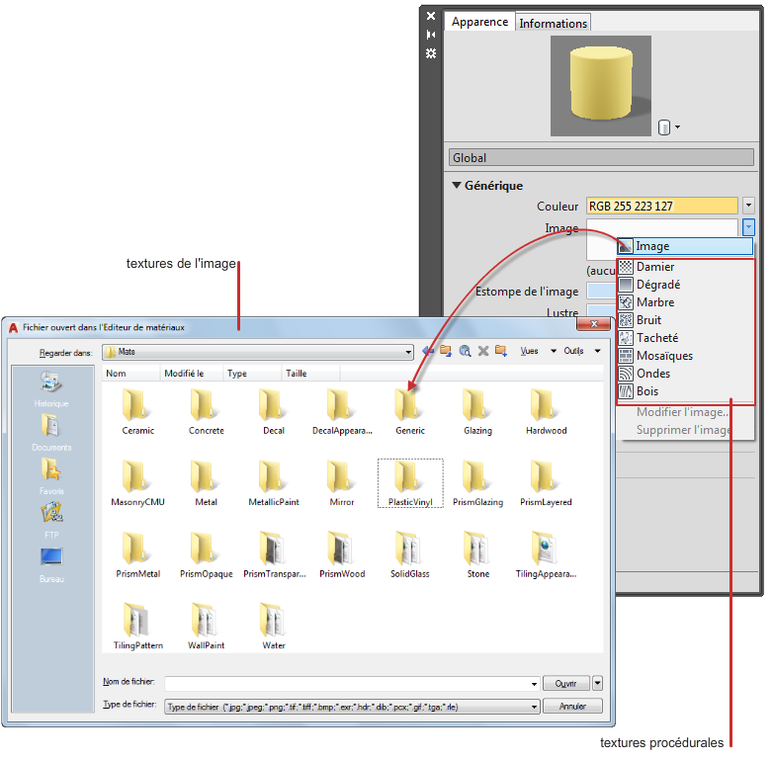
Task: Open the PrismMetal folder
Action: (x=137, y=554)
